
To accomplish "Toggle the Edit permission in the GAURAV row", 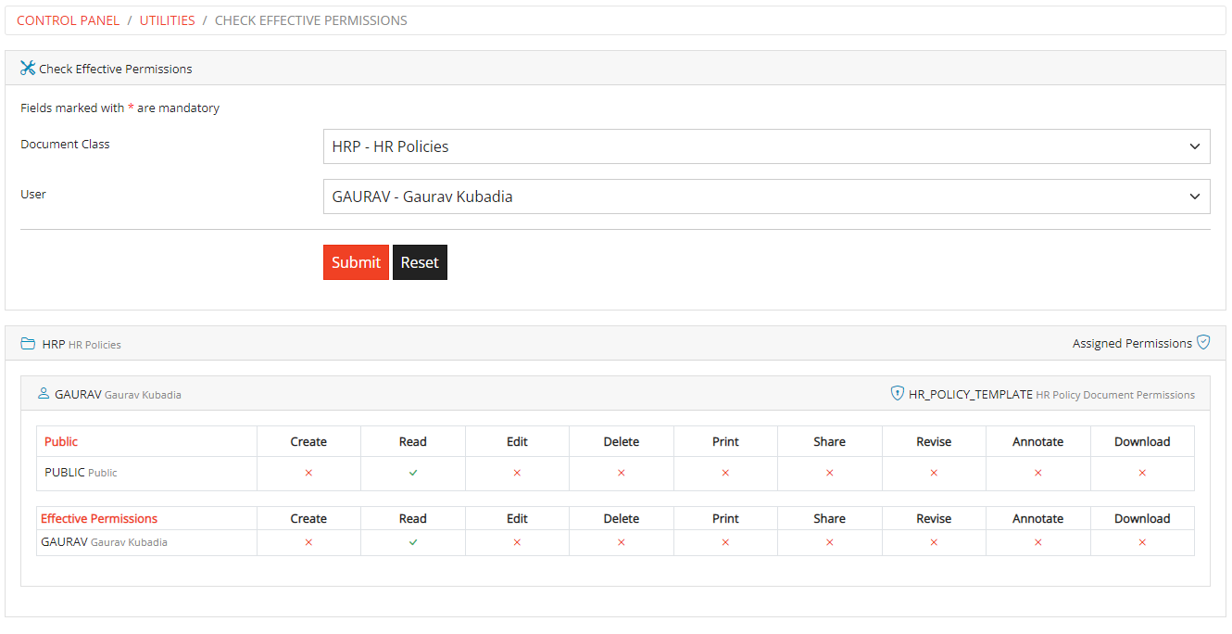I will pyautogui.click(x=517, y=541).
